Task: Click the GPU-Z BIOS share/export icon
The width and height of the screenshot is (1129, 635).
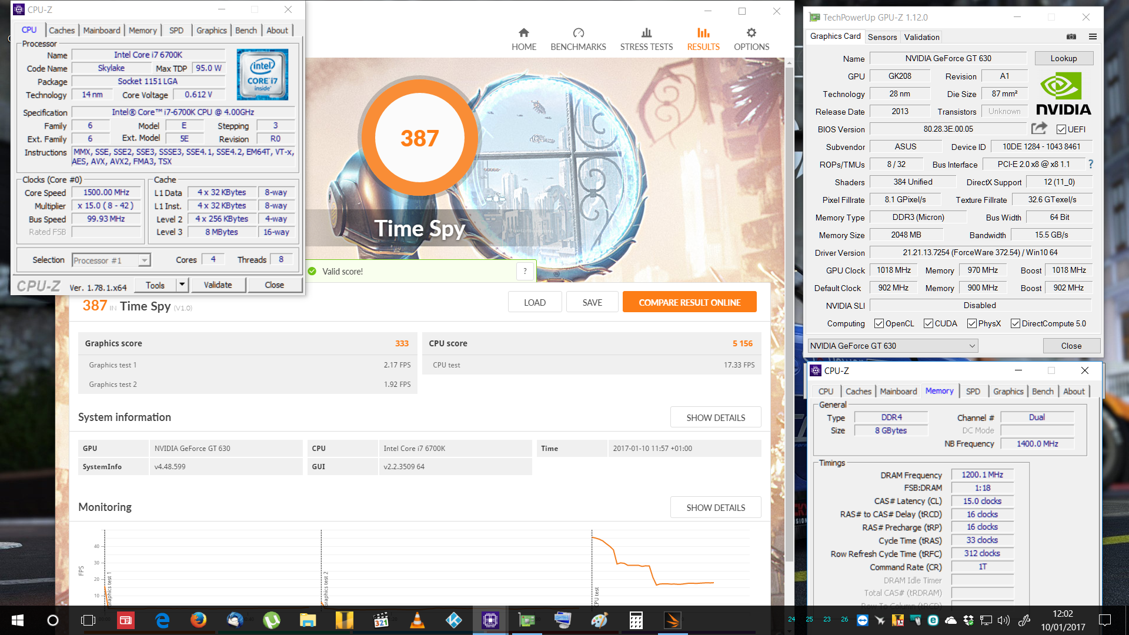Action: pyautogui.click(x=1039, y=128)
